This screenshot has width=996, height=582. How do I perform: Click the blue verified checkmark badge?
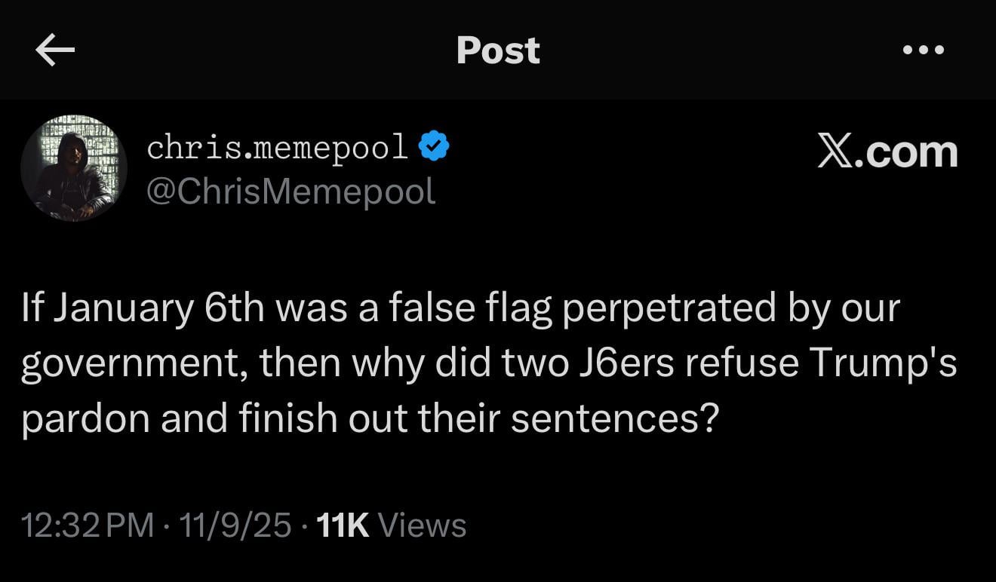tap(434, 146)
